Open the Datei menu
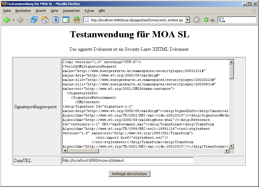The height and width of the screenshot is (187, 259). point(7,11)
